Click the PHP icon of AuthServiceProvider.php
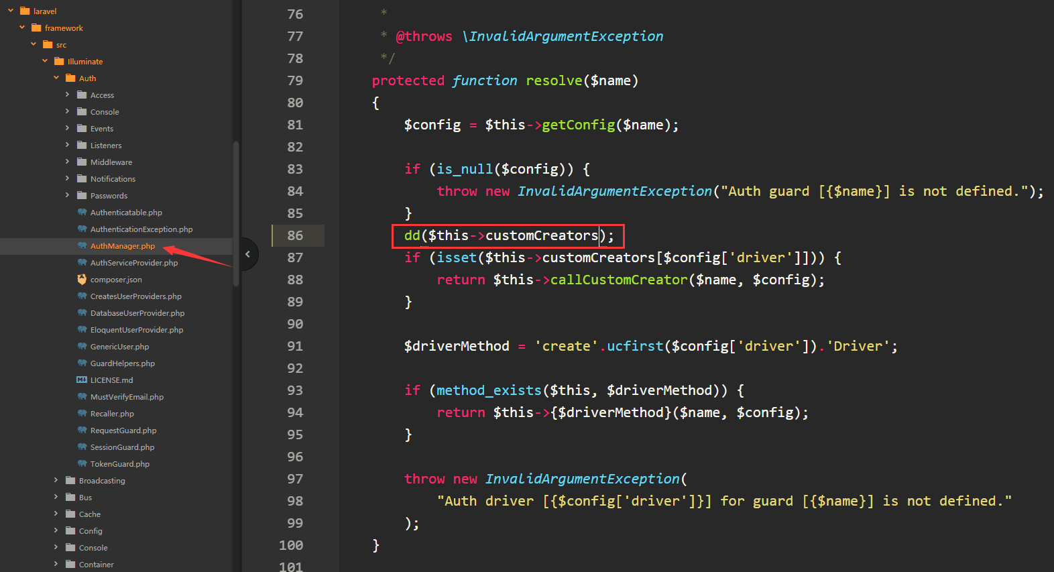Screen dimensions: 1054x572 click(x=82, y=262)
